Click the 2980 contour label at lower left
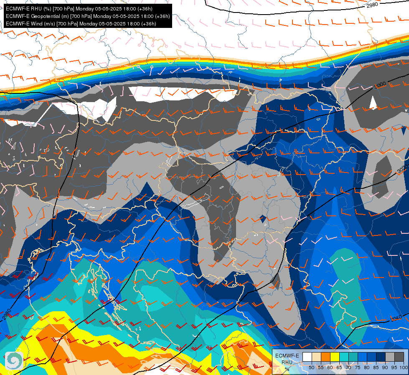The width and height of the screenshot is (409, 375). (x=7, y=314)
